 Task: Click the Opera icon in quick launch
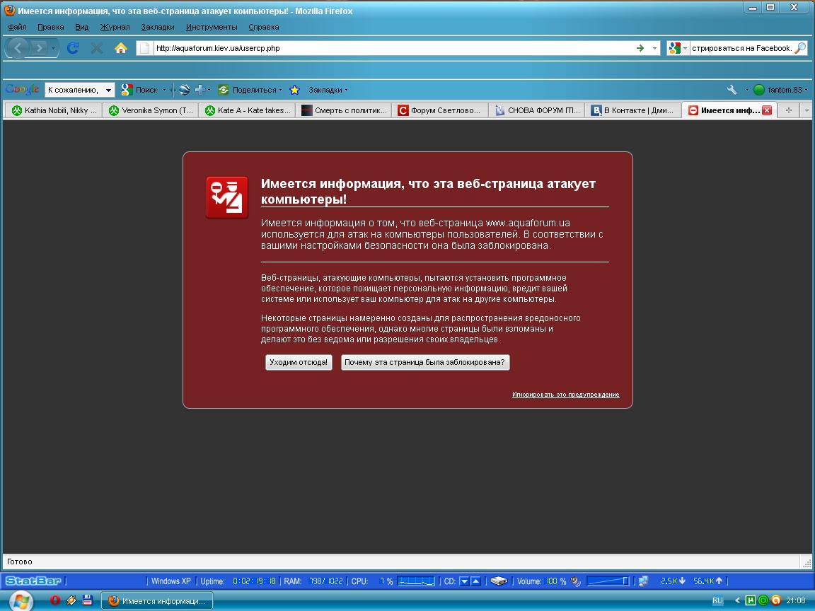tap(55, 600)
